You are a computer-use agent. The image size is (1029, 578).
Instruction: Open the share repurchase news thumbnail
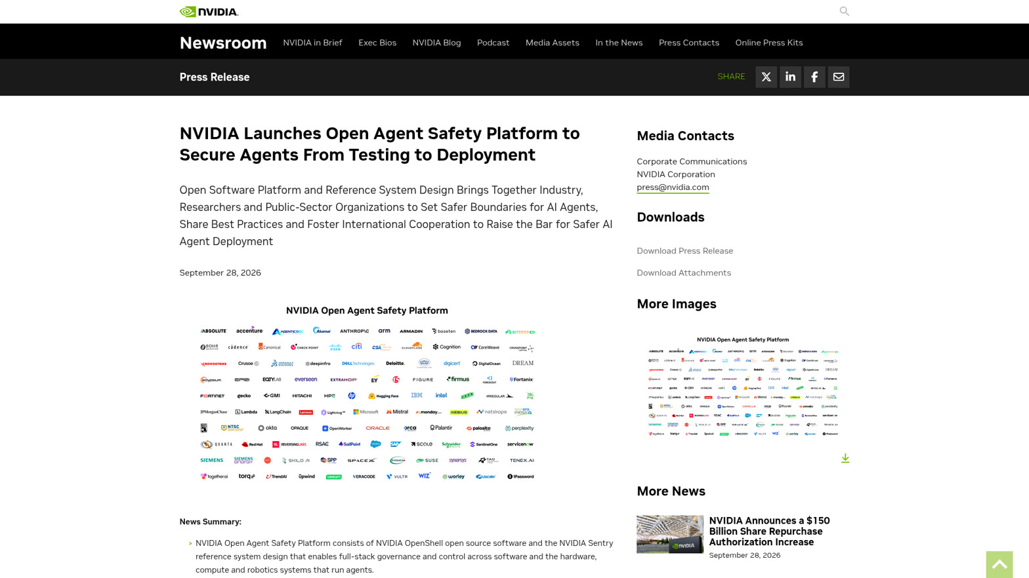pyautogui.click(x=669, y=534)
